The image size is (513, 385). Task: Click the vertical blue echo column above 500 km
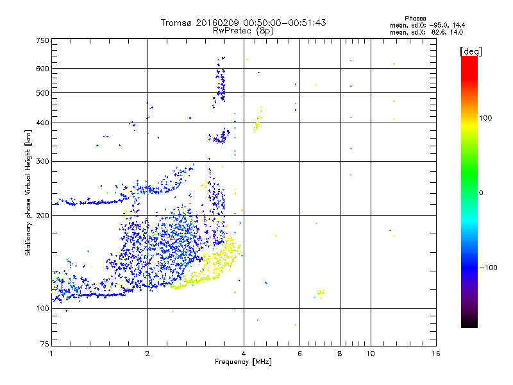coord(221,80)
